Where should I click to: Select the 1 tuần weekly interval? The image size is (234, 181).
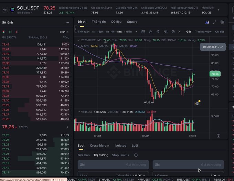coord(128,32)
